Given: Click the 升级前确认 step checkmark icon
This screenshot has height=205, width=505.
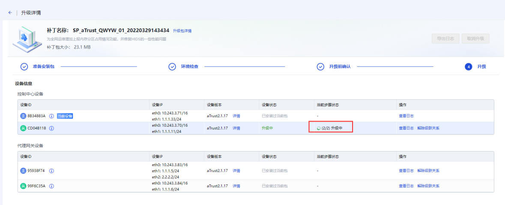Looking at the screenshot, I should click(320, 67).
